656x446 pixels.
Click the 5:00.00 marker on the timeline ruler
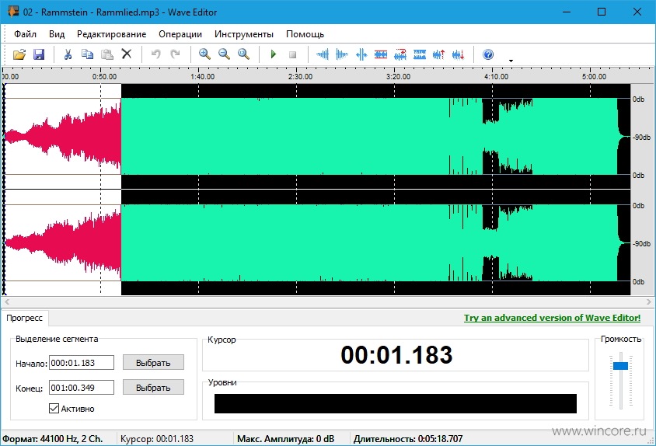(x=594, y=77)
